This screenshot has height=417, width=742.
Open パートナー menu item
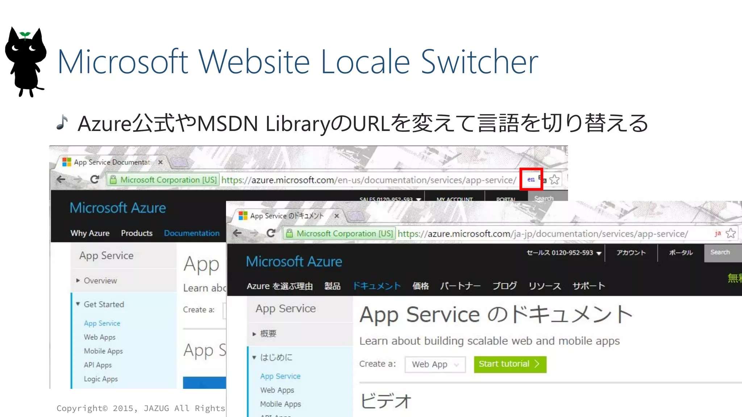point(460,286)
